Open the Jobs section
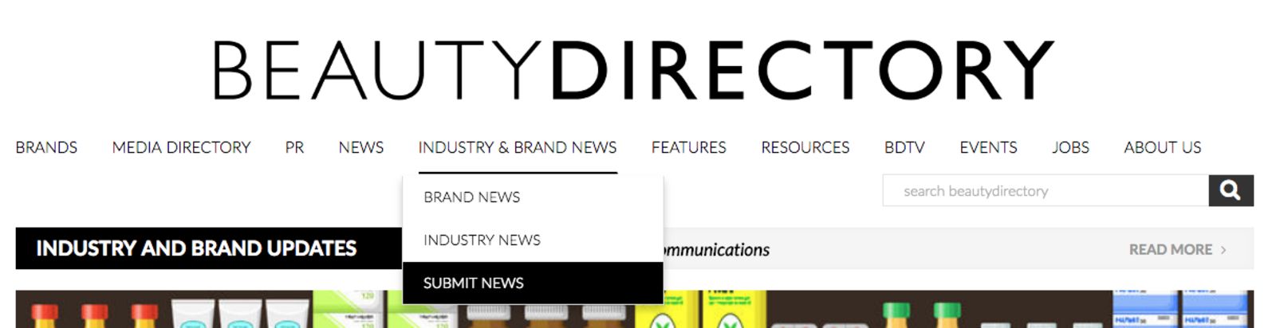Image resolution: width=1276 pixels, height=328 pixels. pos(1070,148)
